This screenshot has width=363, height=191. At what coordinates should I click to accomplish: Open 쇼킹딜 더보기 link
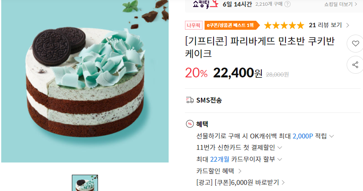pos(341,4)
